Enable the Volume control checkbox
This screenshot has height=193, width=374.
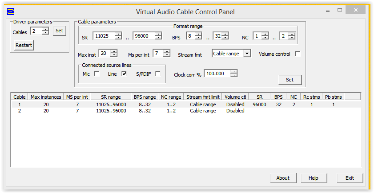point(298,54)
